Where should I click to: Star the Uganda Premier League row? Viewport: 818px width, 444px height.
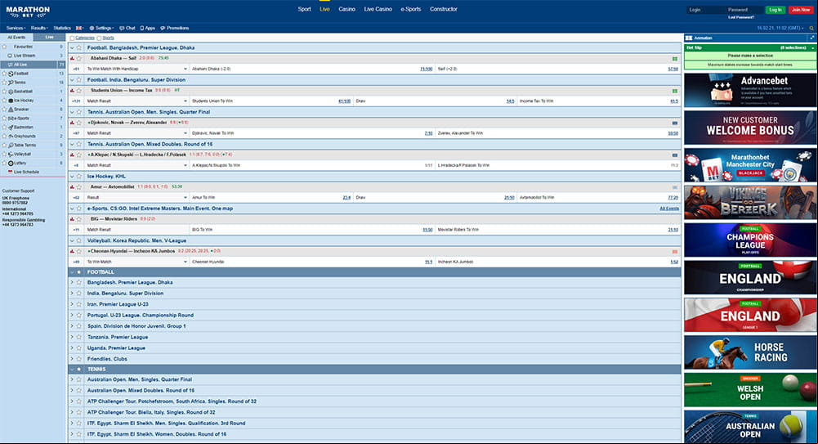(79, 348)
